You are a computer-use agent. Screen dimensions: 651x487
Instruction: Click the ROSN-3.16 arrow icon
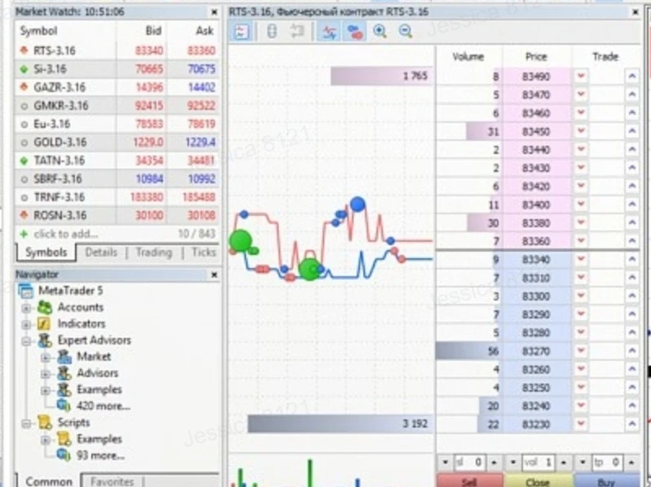24,215
